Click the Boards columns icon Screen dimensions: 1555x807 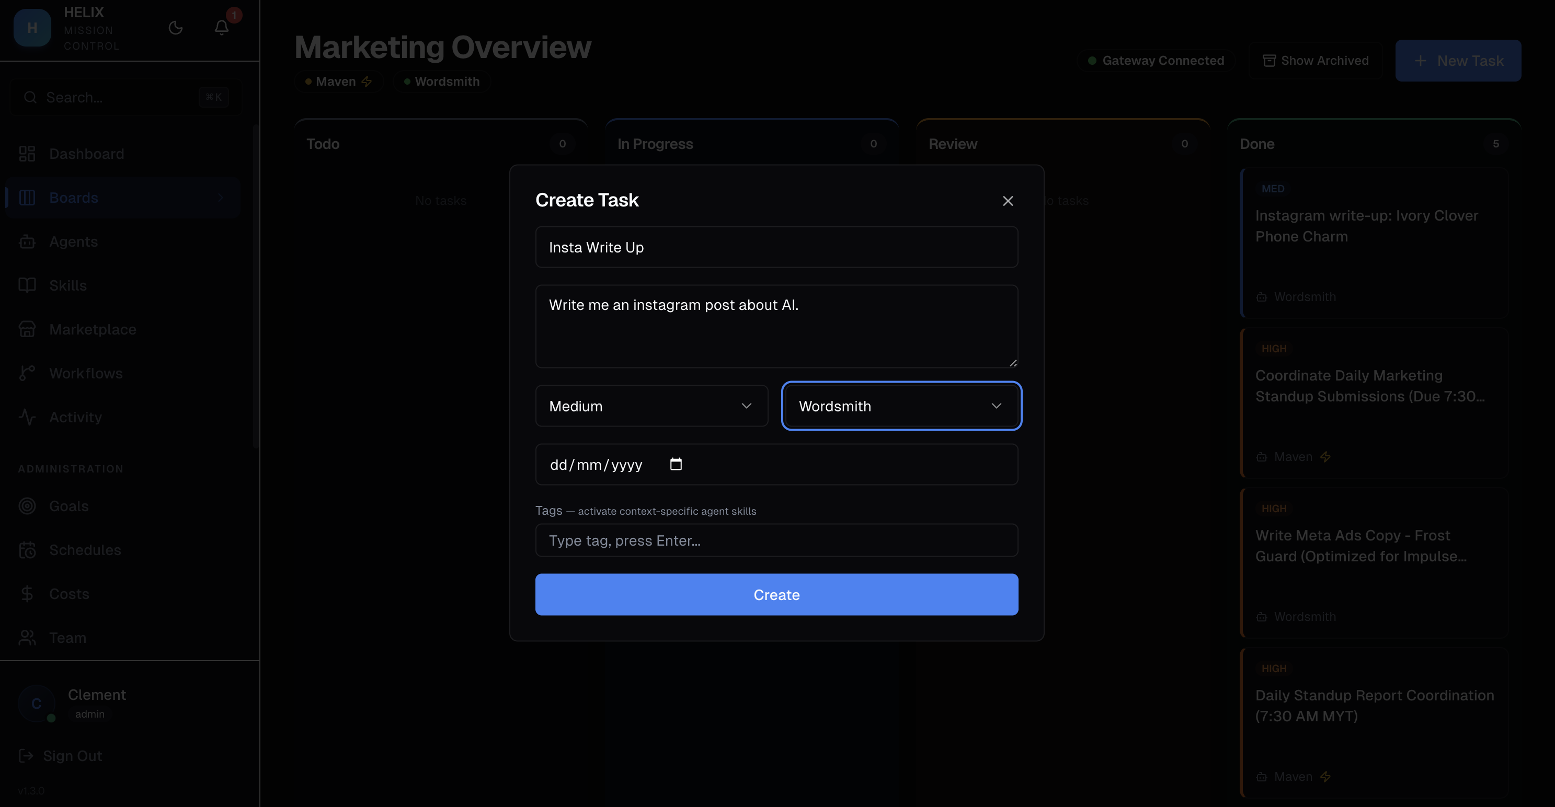click(x=27, y=198)
